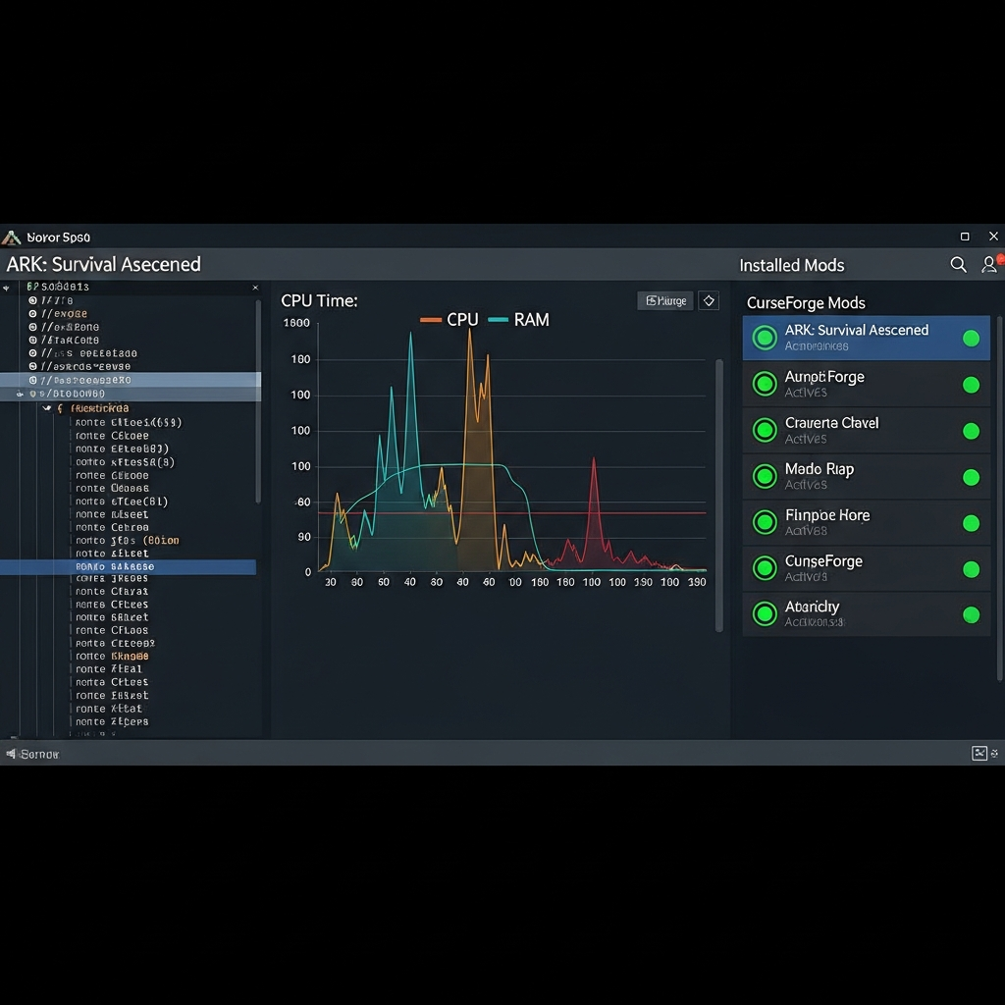Click circle icon of /sTarCome row
Screen dimensions: 1005x1005
(x=32, y=340)
